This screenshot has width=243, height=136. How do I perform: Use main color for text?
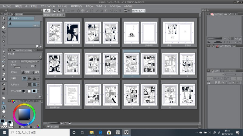24,91
